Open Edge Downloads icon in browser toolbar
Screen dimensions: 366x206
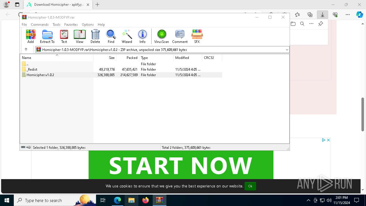click(x=323, y=15)
